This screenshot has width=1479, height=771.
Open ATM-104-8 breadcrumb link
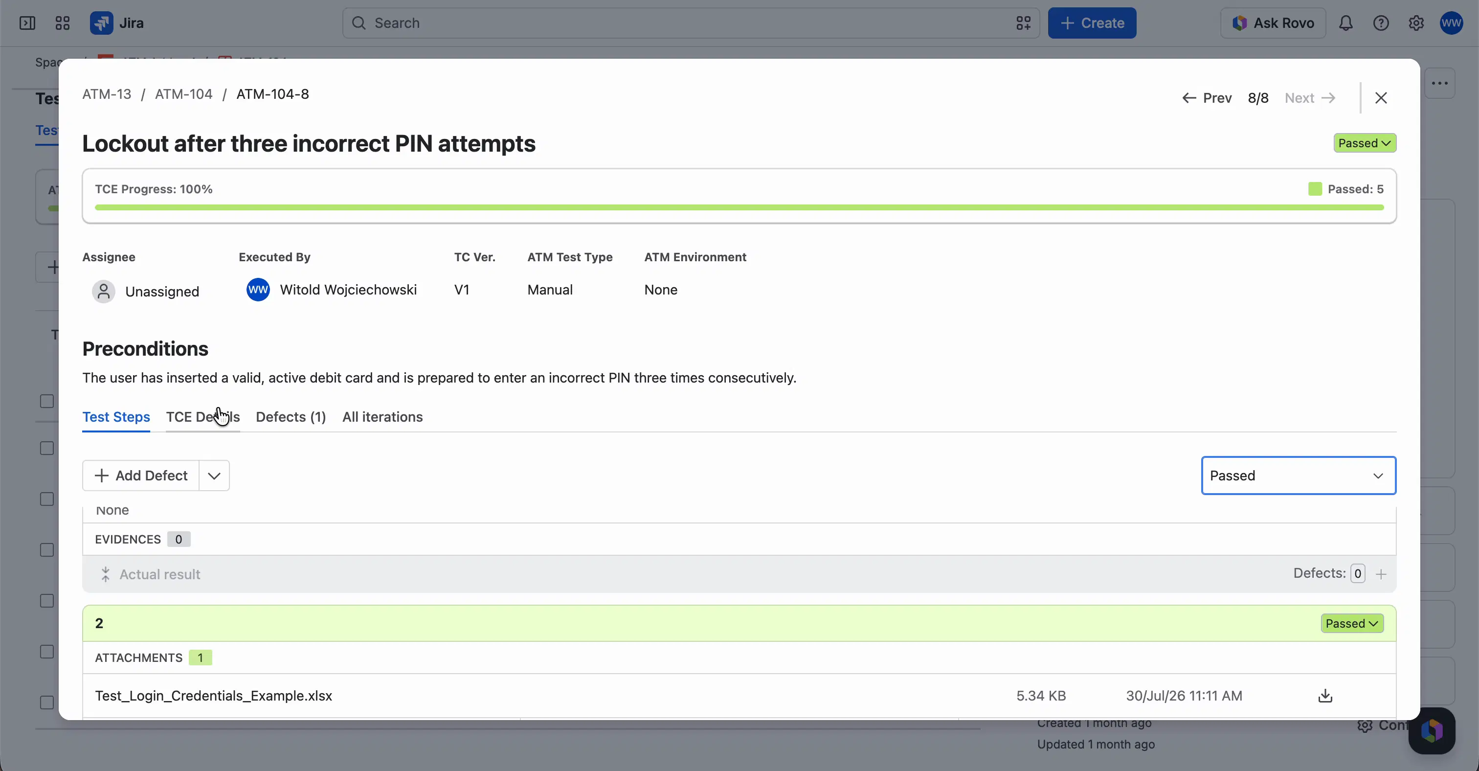pos(273,94)
